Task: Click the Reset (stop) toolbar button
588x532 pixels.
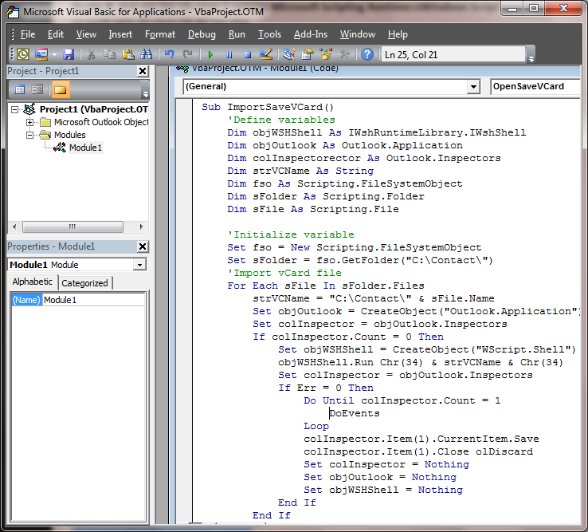Action: 247,54
